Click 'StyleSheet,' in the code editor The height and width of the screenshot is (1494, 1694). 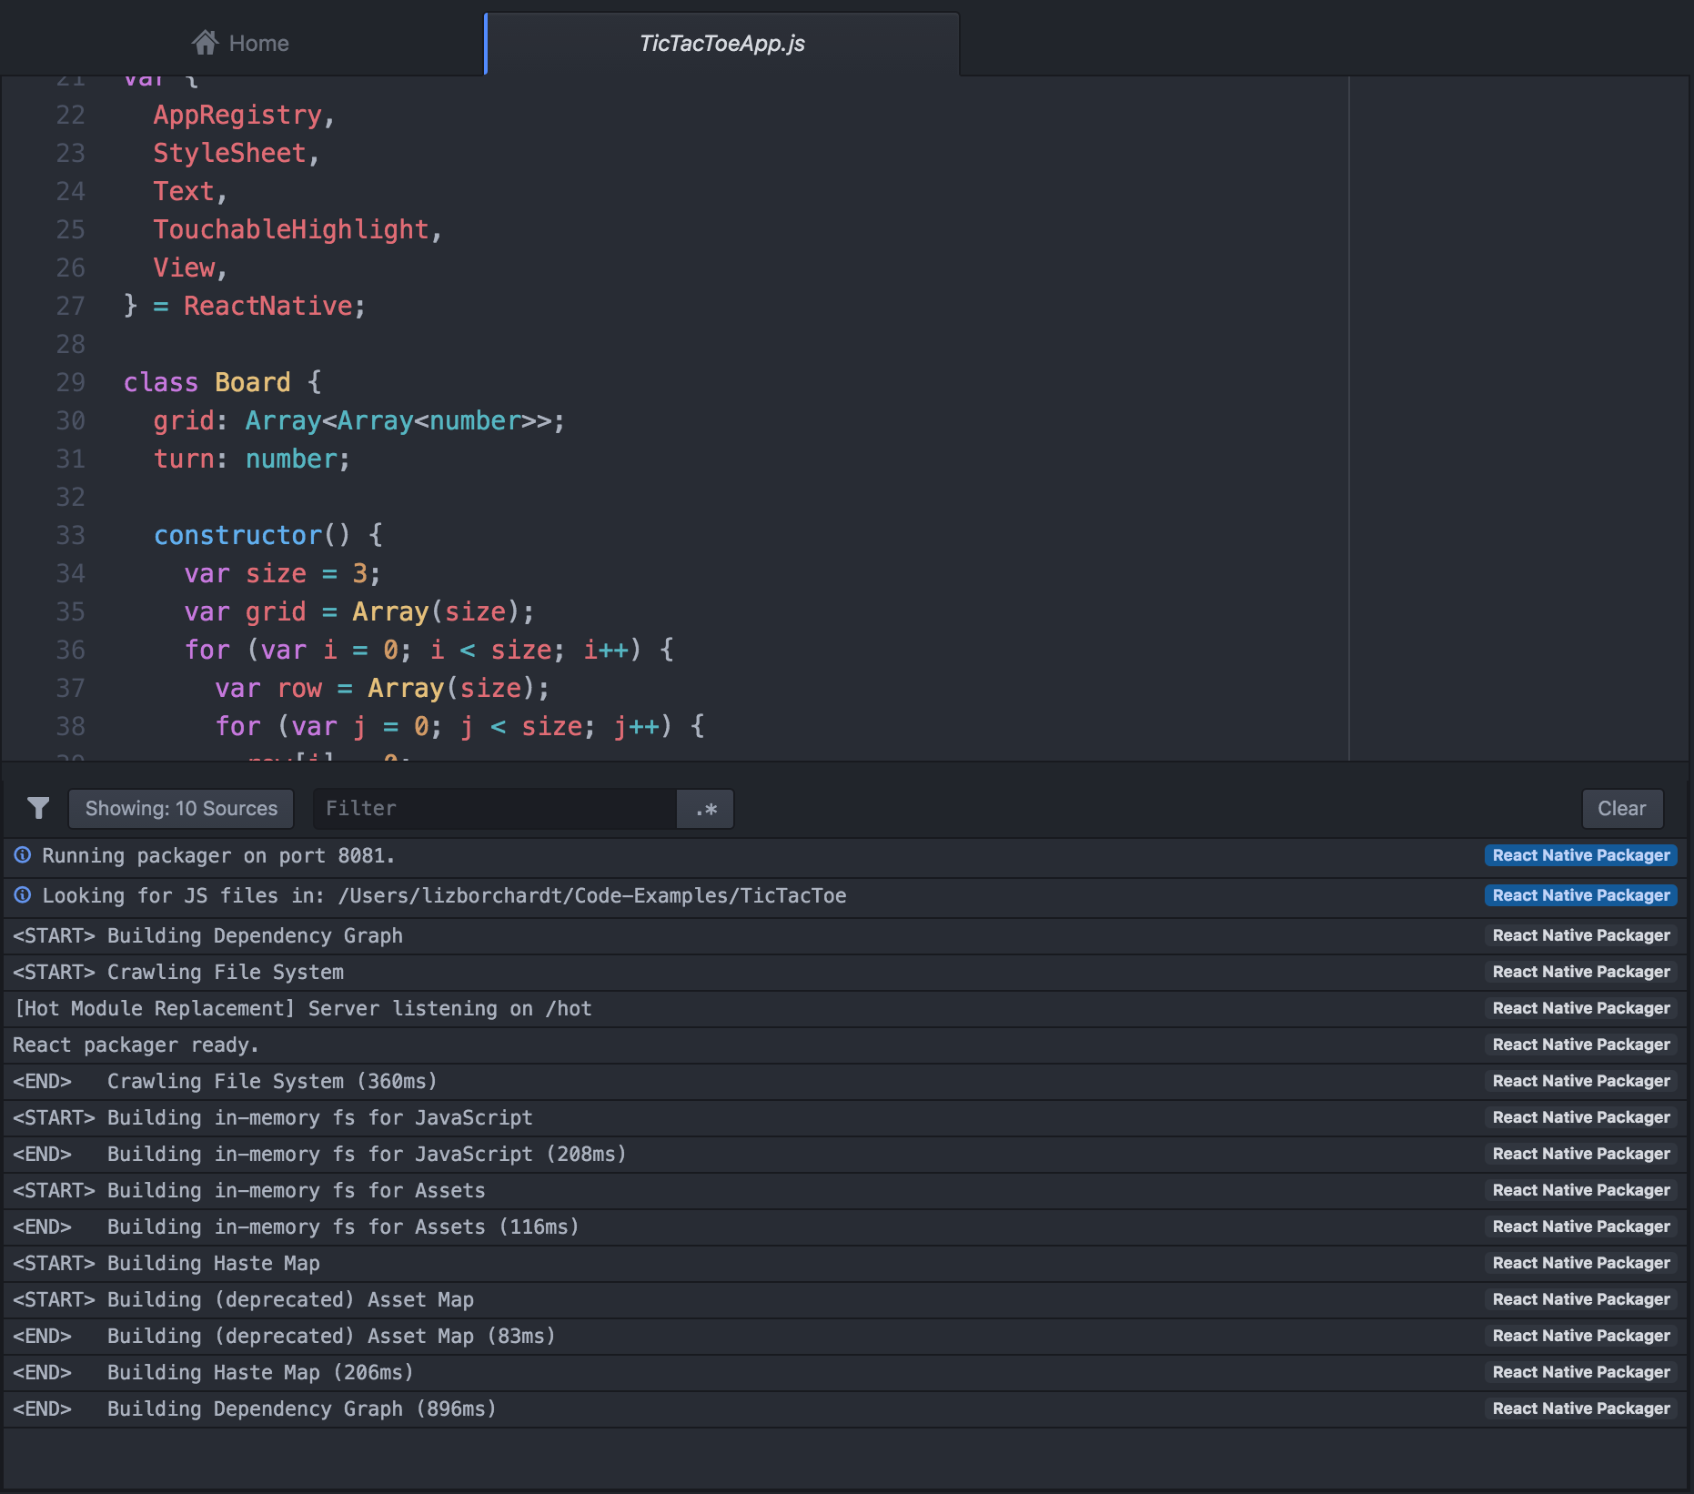click(x=237, y=153)
